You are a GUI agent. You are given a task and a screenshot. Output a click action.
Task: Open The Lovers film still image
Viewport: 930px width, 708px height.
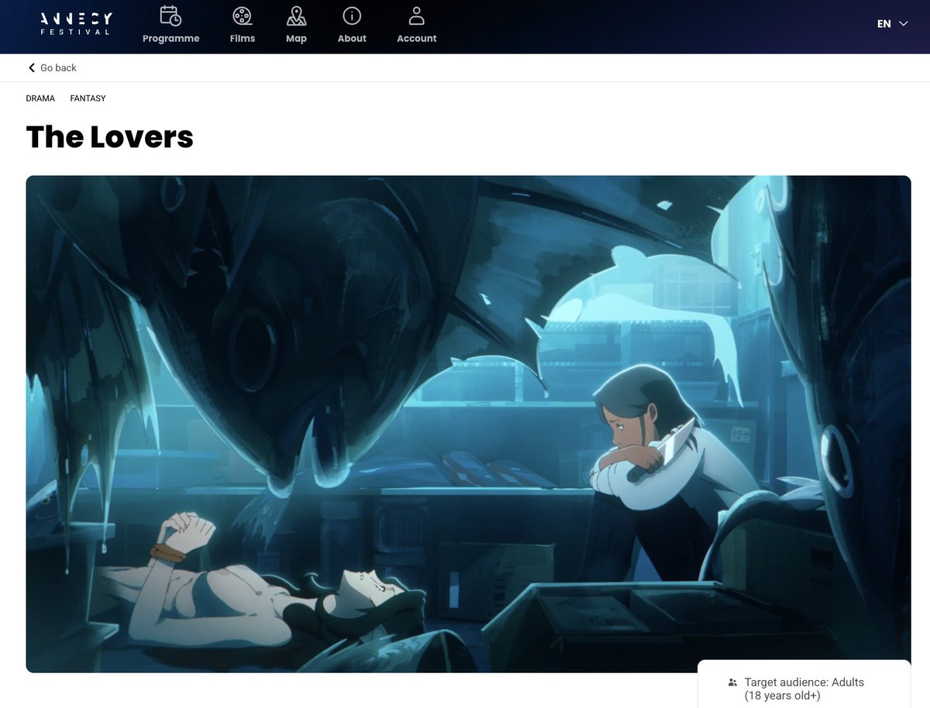468,424
